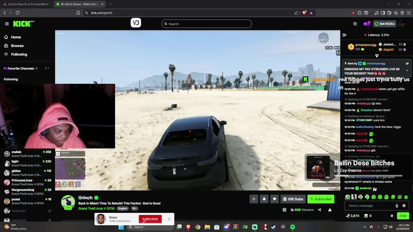Screen dimensions: 413x232
Task: Open Brave Wallet icon in toolbar
Action: coord(389,13)
